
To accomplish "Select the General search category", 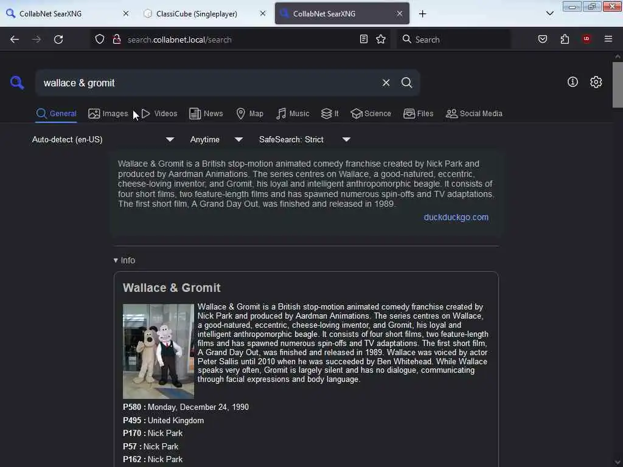I will 56,114.
